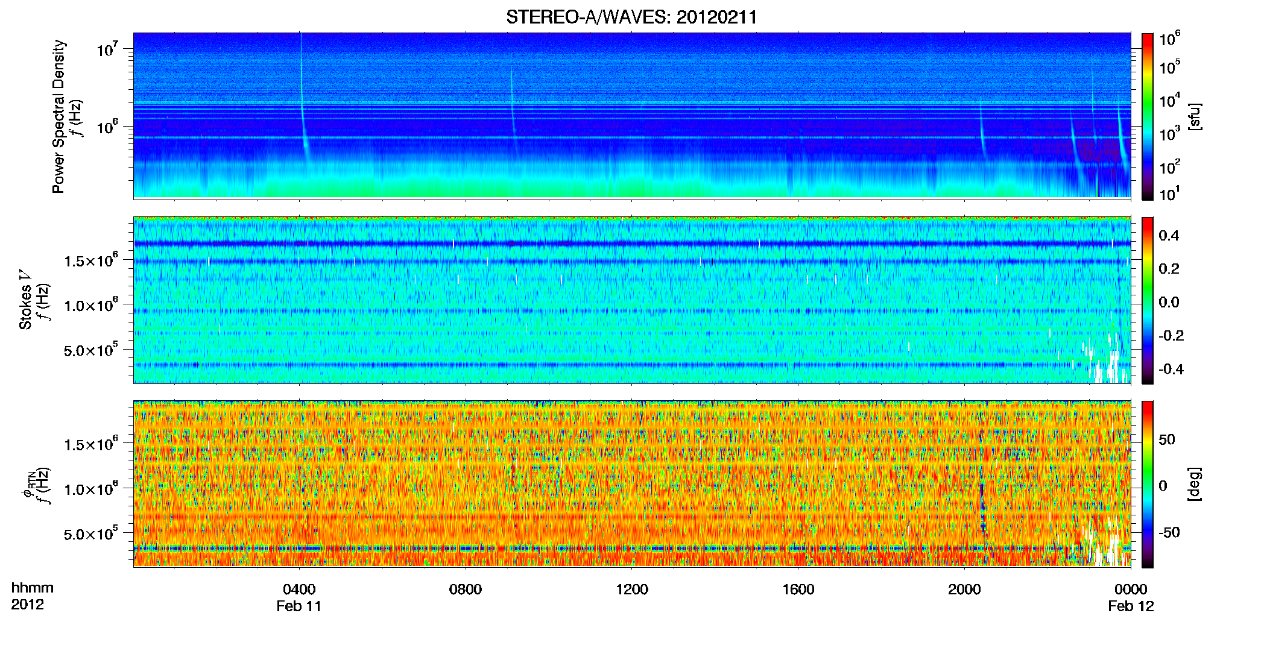Click the 2000 time tick label
Image resolution: width=1264 pixels, height=651 pixels.
click(964, 589)
